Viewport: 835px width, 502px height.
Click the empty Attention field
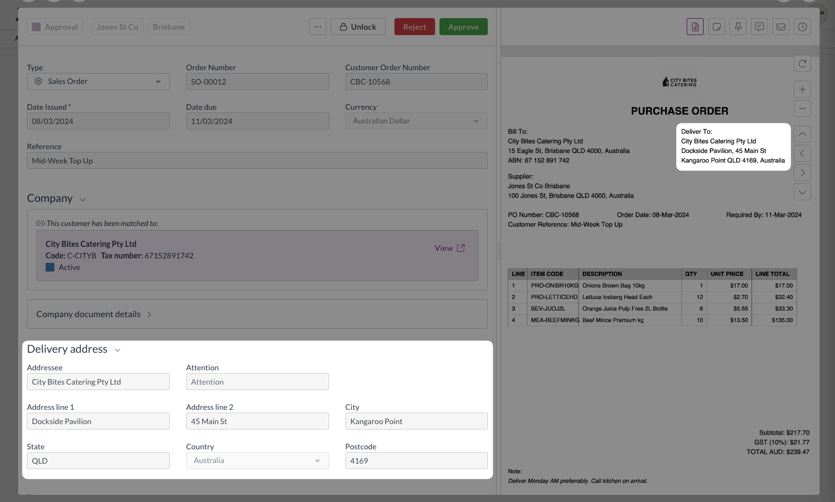(x=258, y=381)
